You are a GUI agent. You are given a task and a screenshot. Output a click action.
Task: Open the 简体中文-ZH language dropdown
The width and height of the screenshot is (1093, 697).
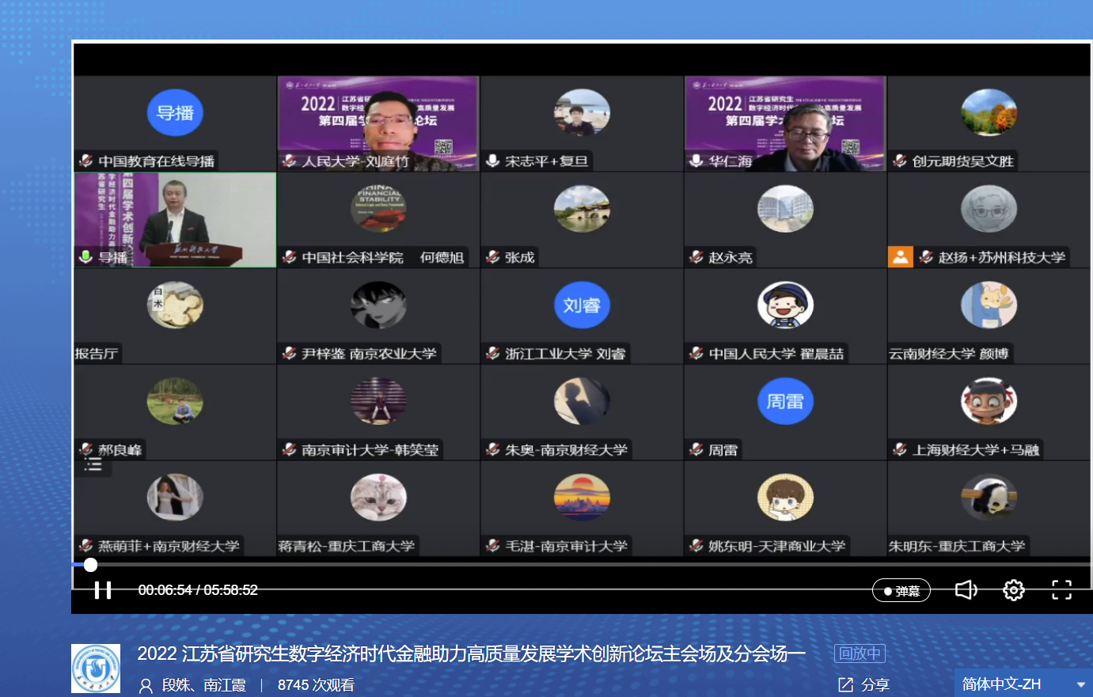(x=1001, y=684)
